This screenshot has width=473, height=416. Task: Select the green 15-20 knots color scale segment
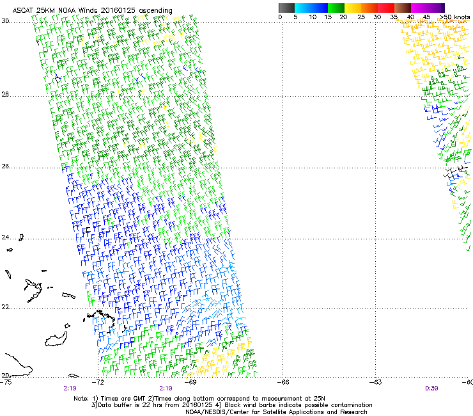tap(336, 8)
